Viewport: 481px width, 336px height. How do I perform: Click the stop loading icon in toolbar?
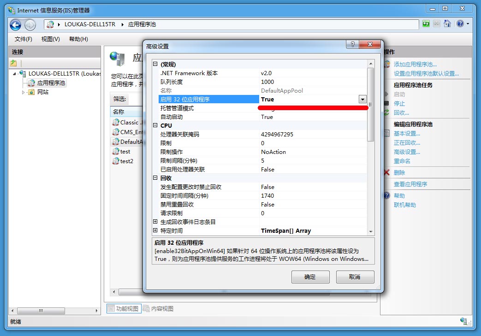(x=437, y=24)
